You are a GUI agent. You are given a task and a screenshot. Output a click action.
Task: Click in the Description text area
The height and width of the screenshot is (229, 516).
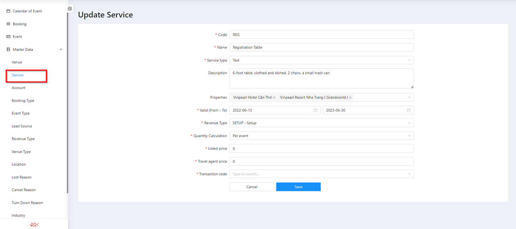(x=321, y=79)
